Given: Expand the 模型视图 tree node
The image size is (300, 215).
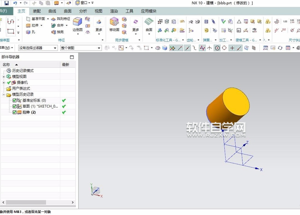Looking at the screenshot, I should coord(4,76).
